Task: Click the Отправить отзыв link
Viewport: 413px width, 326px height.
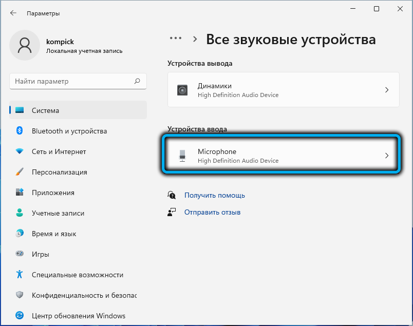Action: pyautogui.click(x=212, y=212)
